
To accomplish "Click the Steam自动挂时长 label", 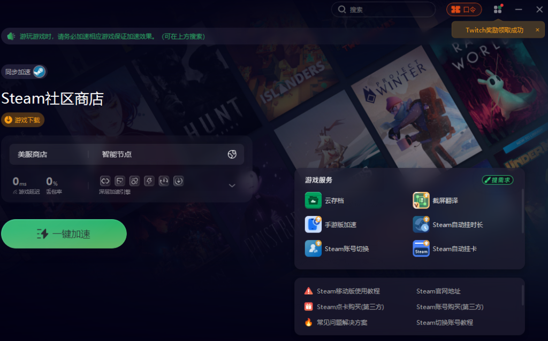I will (458, 225).
